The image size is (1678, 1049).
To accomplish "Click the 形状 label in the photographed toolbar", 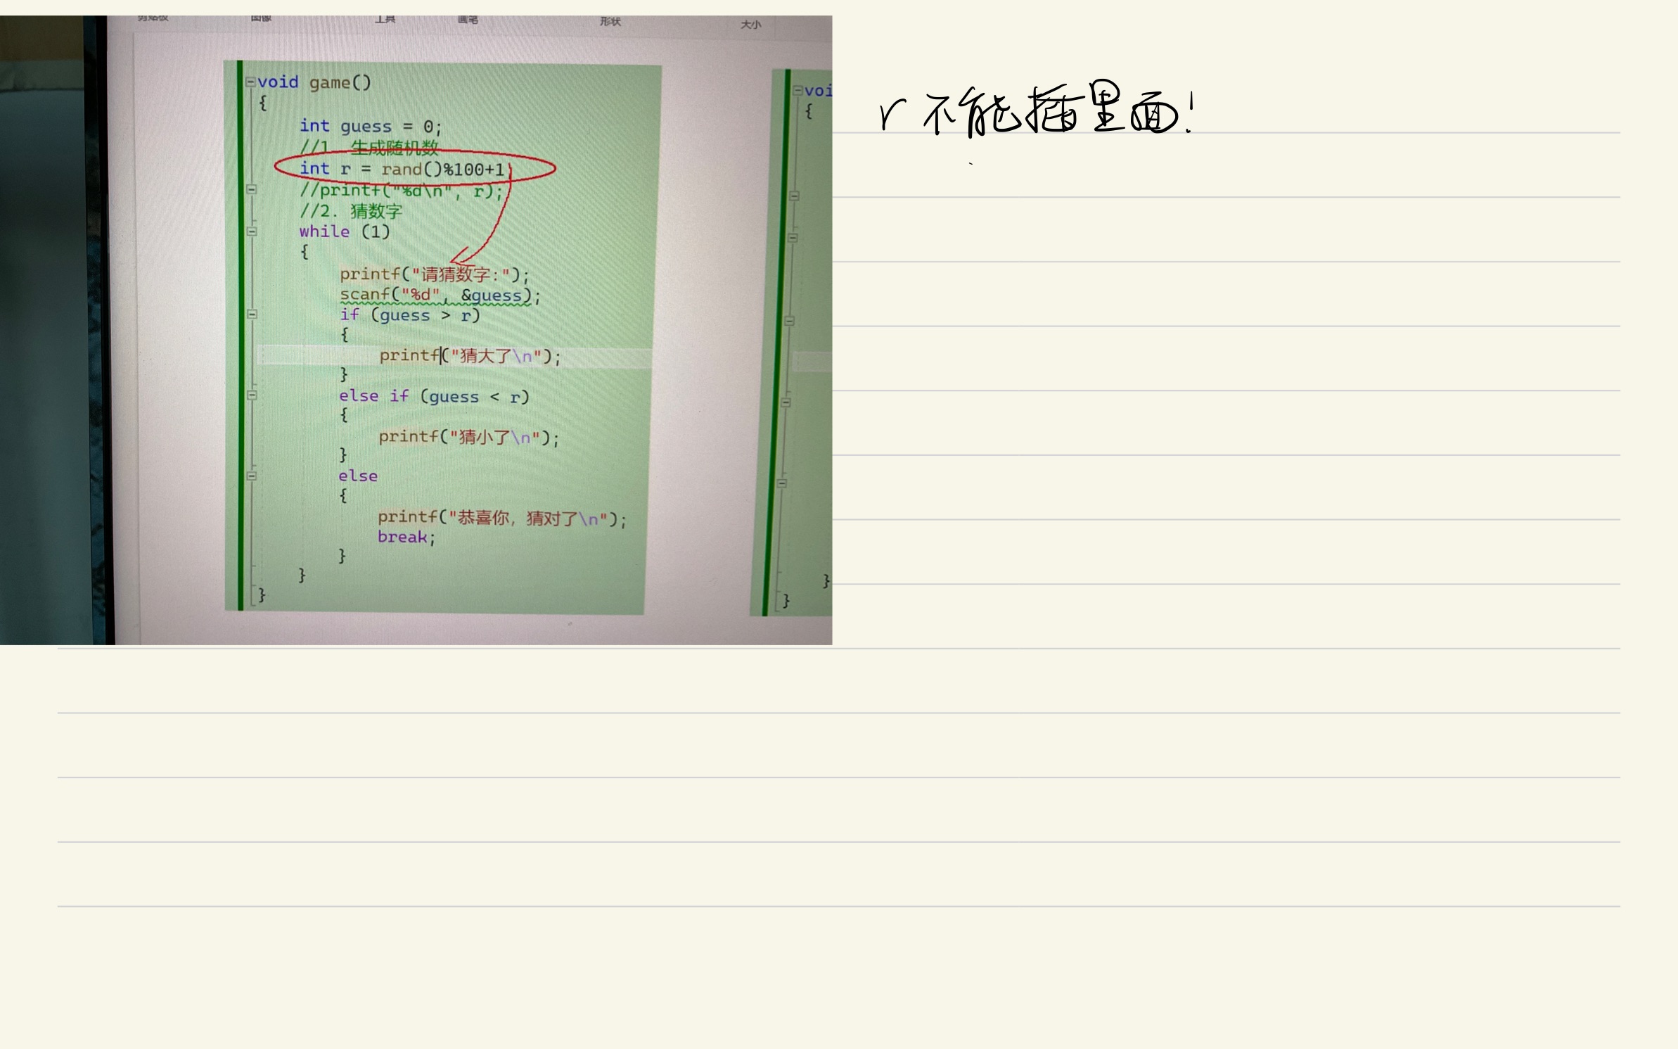I will (x=610, y=22).
